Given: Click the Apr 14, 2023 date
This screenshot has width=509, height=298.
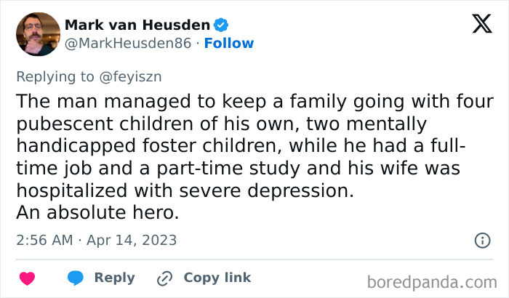Looking at the screenshot, I should click(x=134, y=240).
